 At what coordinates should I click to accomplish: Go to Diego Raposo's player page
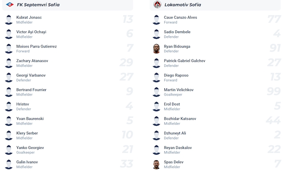[176, 75]
